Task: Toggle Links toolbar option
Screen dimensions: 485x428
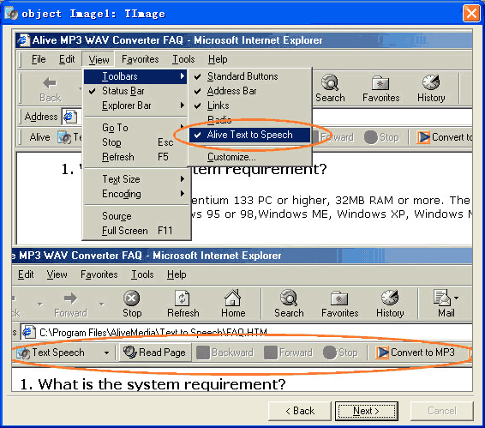Action: tap(250, 105)
